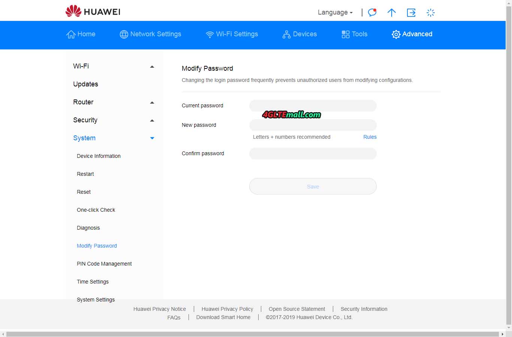Expand the Router sidebar section
The image size is (512, 337).
point(152,102)
